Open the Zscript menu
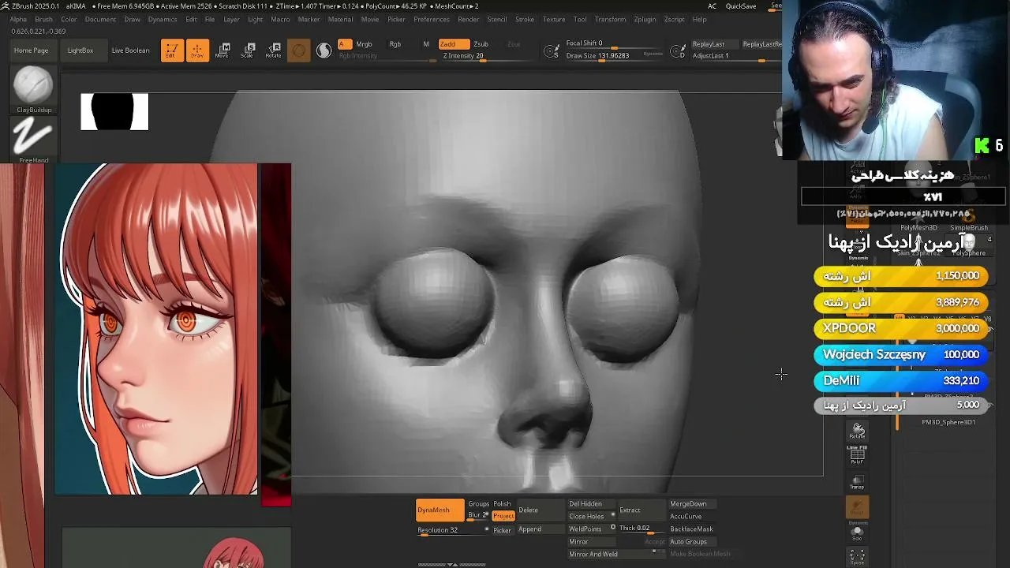Image resolution: width=1010 pixels, height=568 pixels. [x=674, y=19]
